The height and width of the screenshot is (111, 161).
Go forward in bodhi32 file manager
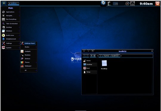pyautogui.click(x=87, y=56)
